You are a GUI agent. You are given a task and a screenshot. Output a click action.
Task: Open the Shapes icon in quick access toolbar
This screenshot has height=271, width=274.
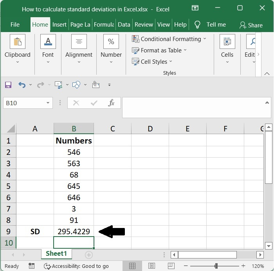(x=76, y=84)
